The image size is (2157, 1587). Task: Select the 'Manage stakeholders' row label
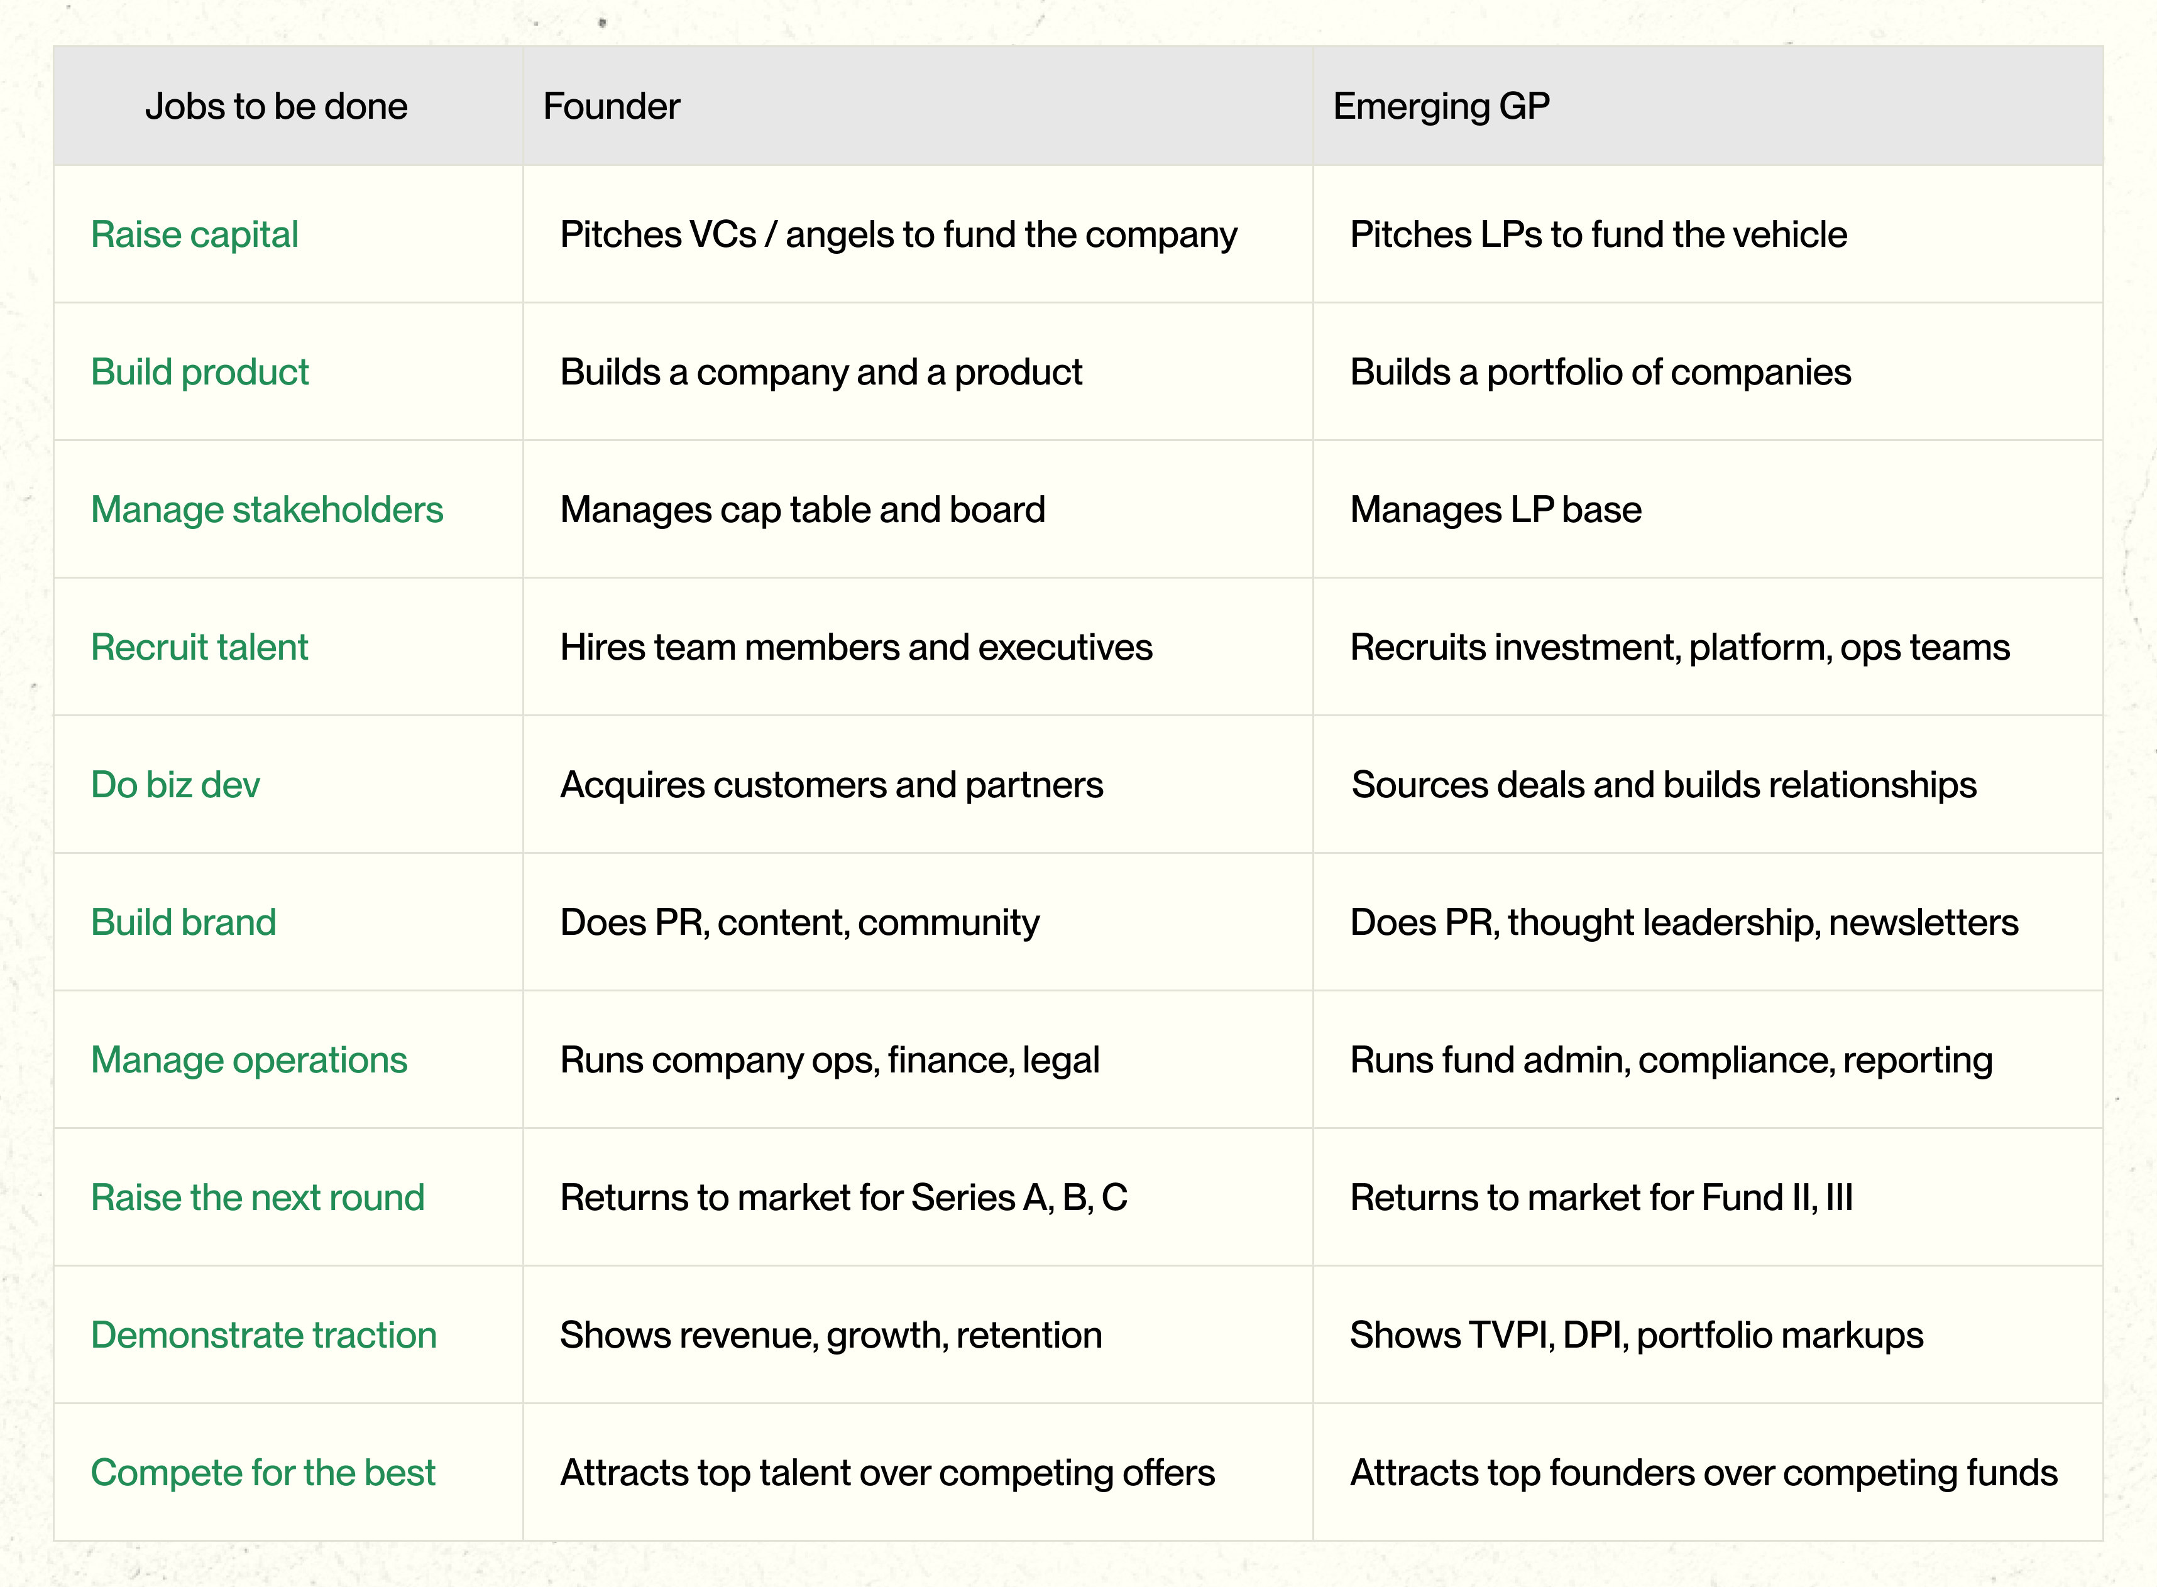(x=267, y=509)
